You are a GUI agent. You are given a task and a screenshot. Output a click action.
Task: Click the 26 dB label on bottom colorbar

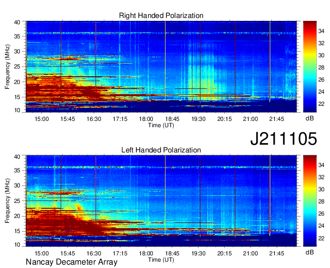321,214
